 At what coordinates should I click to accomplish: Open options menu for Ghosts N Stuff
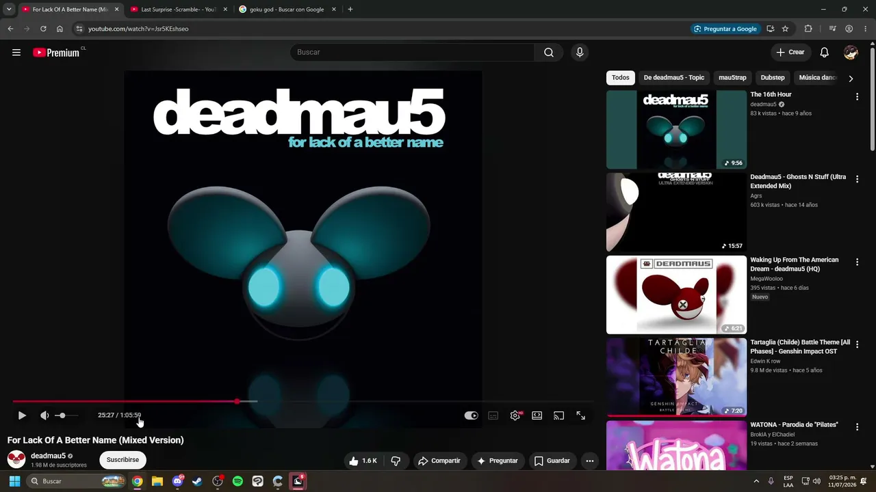pyautogui.click(x=857, y=180)
